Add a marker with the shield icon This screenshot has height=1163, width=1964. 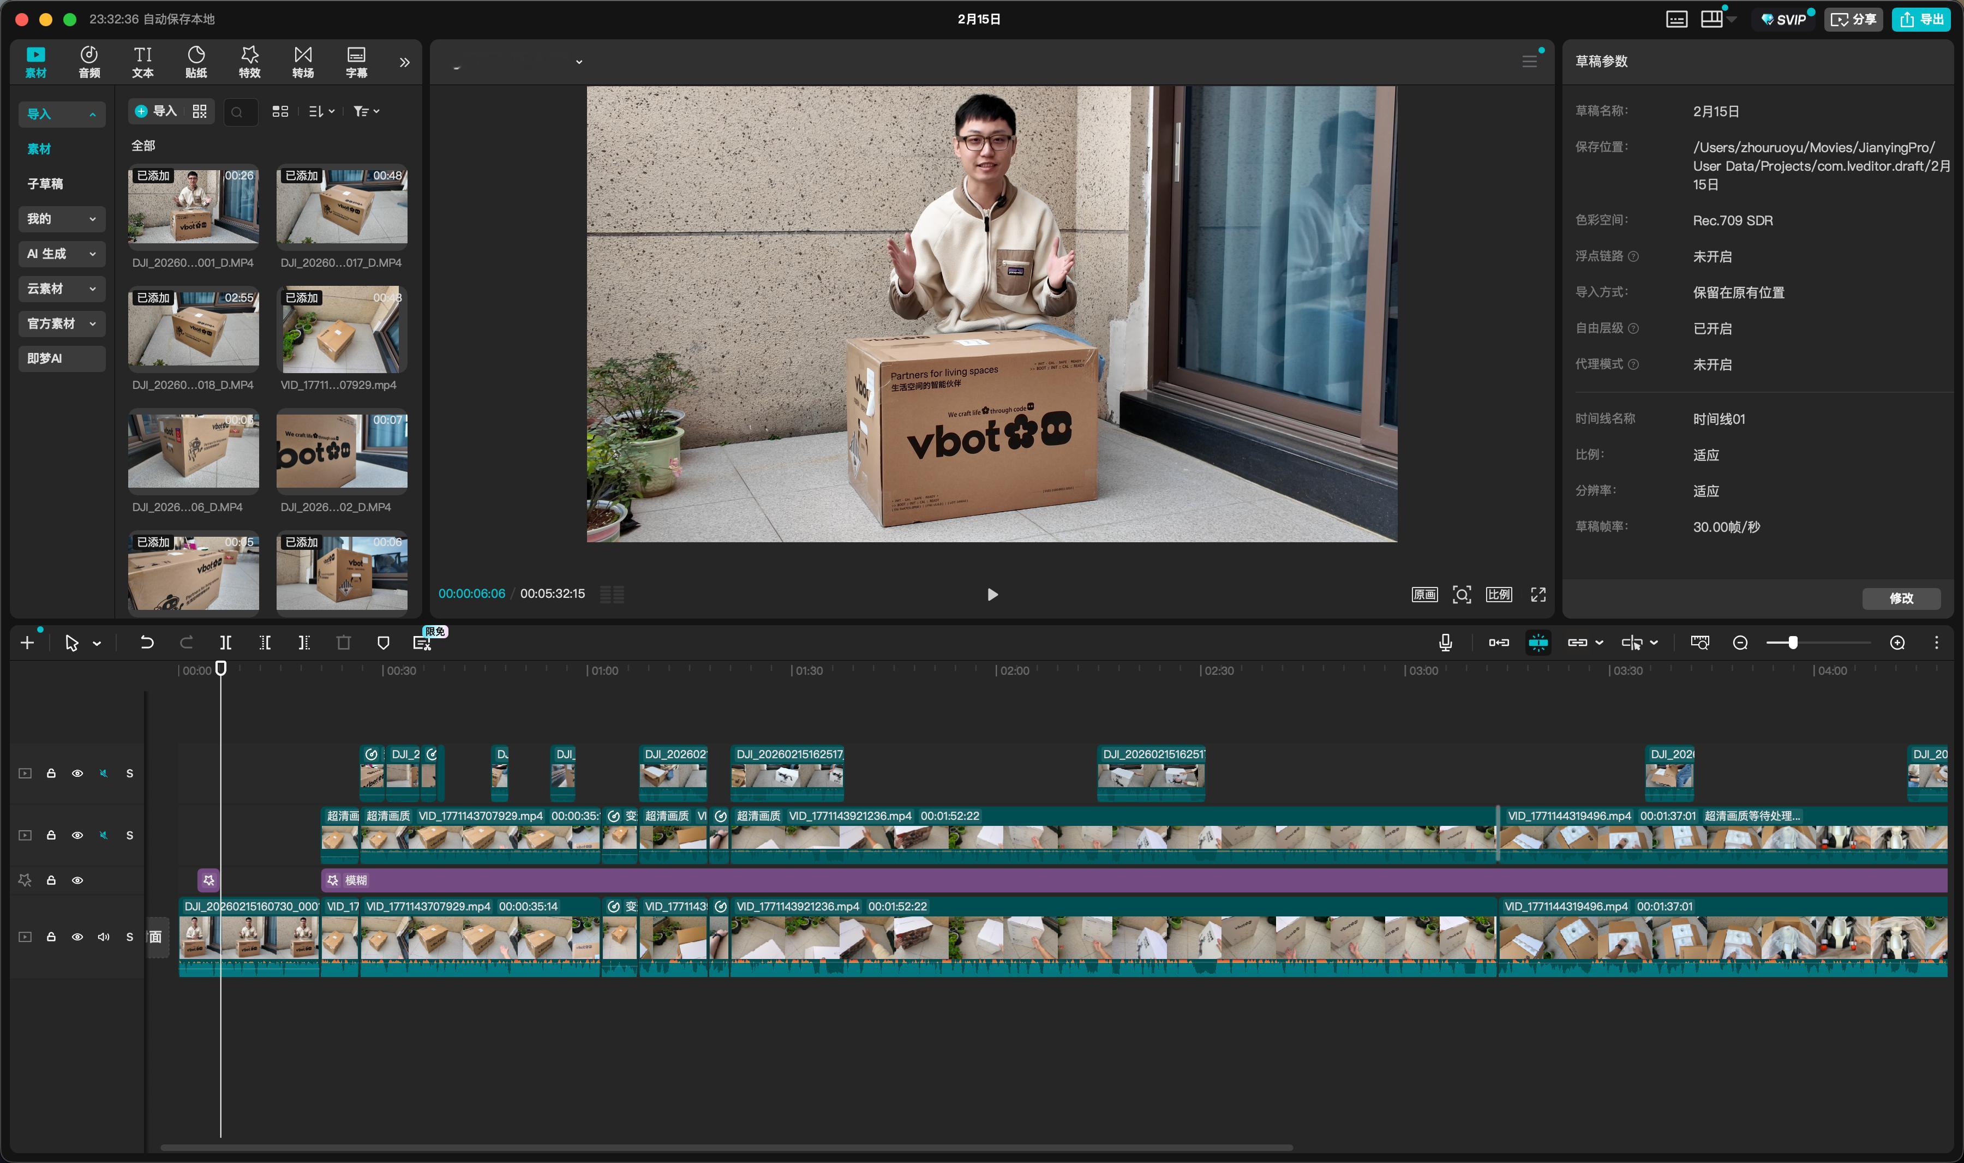pyautogui.click(x=383, y=643)
